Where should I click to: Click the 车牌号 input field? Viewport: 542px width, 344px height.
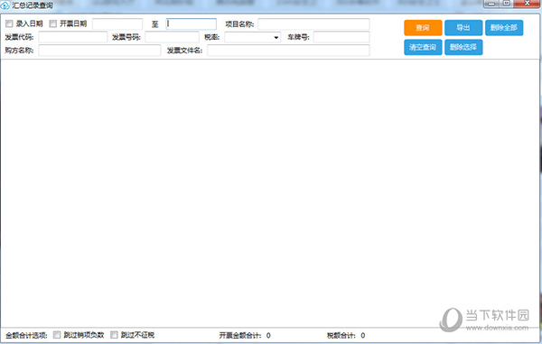[341, 37]
